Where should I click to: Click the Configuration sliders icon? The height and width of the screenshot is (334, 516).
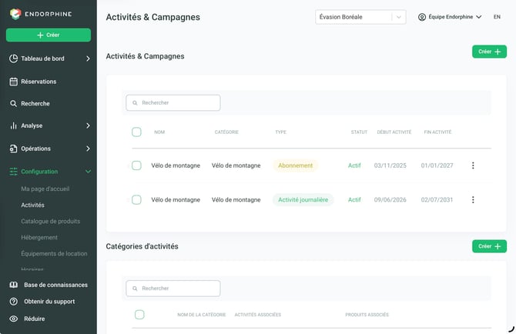[x=14, y=172]
